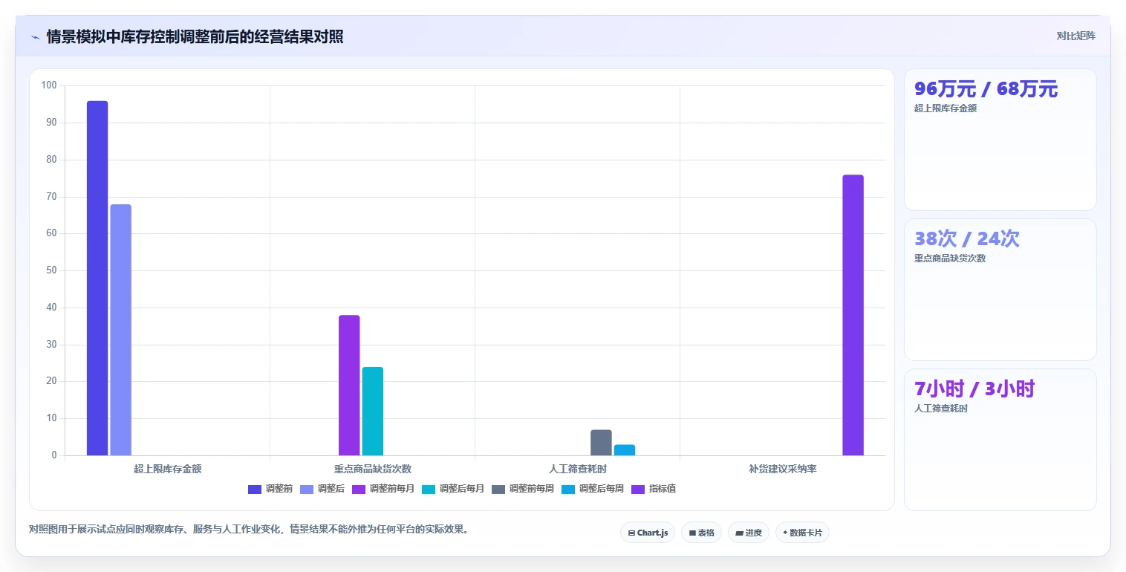The height and width of the screenshot is (572, 1126).
Task: Click the footer note starting with 对照图用于展示
Action: click(248, 530)
